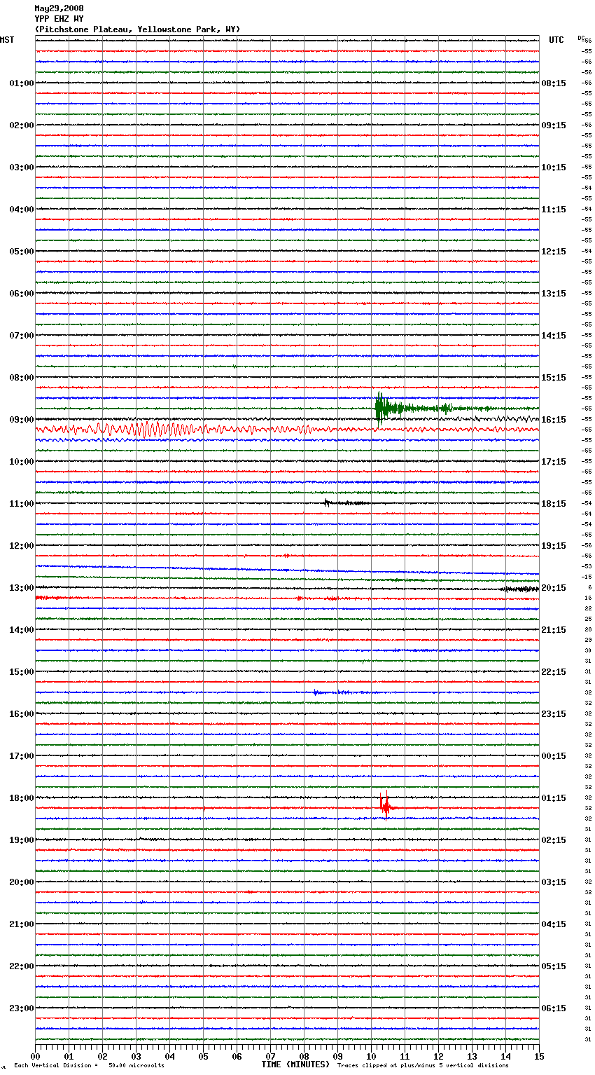Click the 06:00 MST time label
The width and height of the screenshot is (595, 1075).
click(21, 294)
